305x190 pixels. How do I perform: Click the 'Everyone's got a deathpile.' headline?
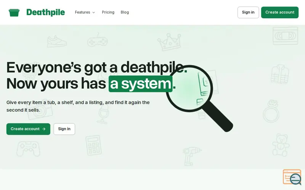tap(97, 68)
